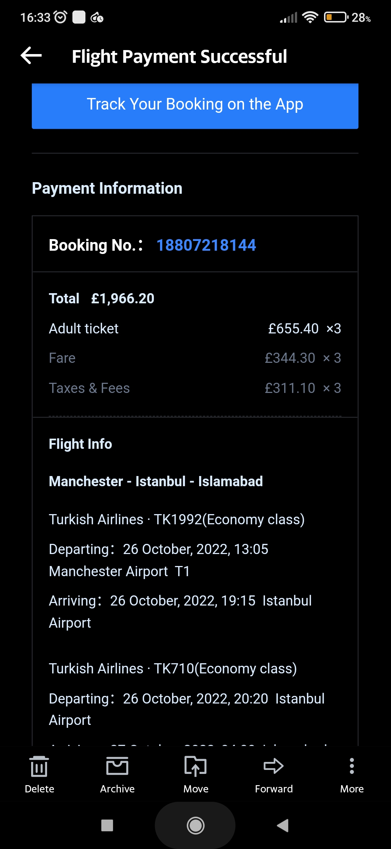The image size is (391, 849).
Task: Tap the alarm clock status icon
Action: point(60,17)
